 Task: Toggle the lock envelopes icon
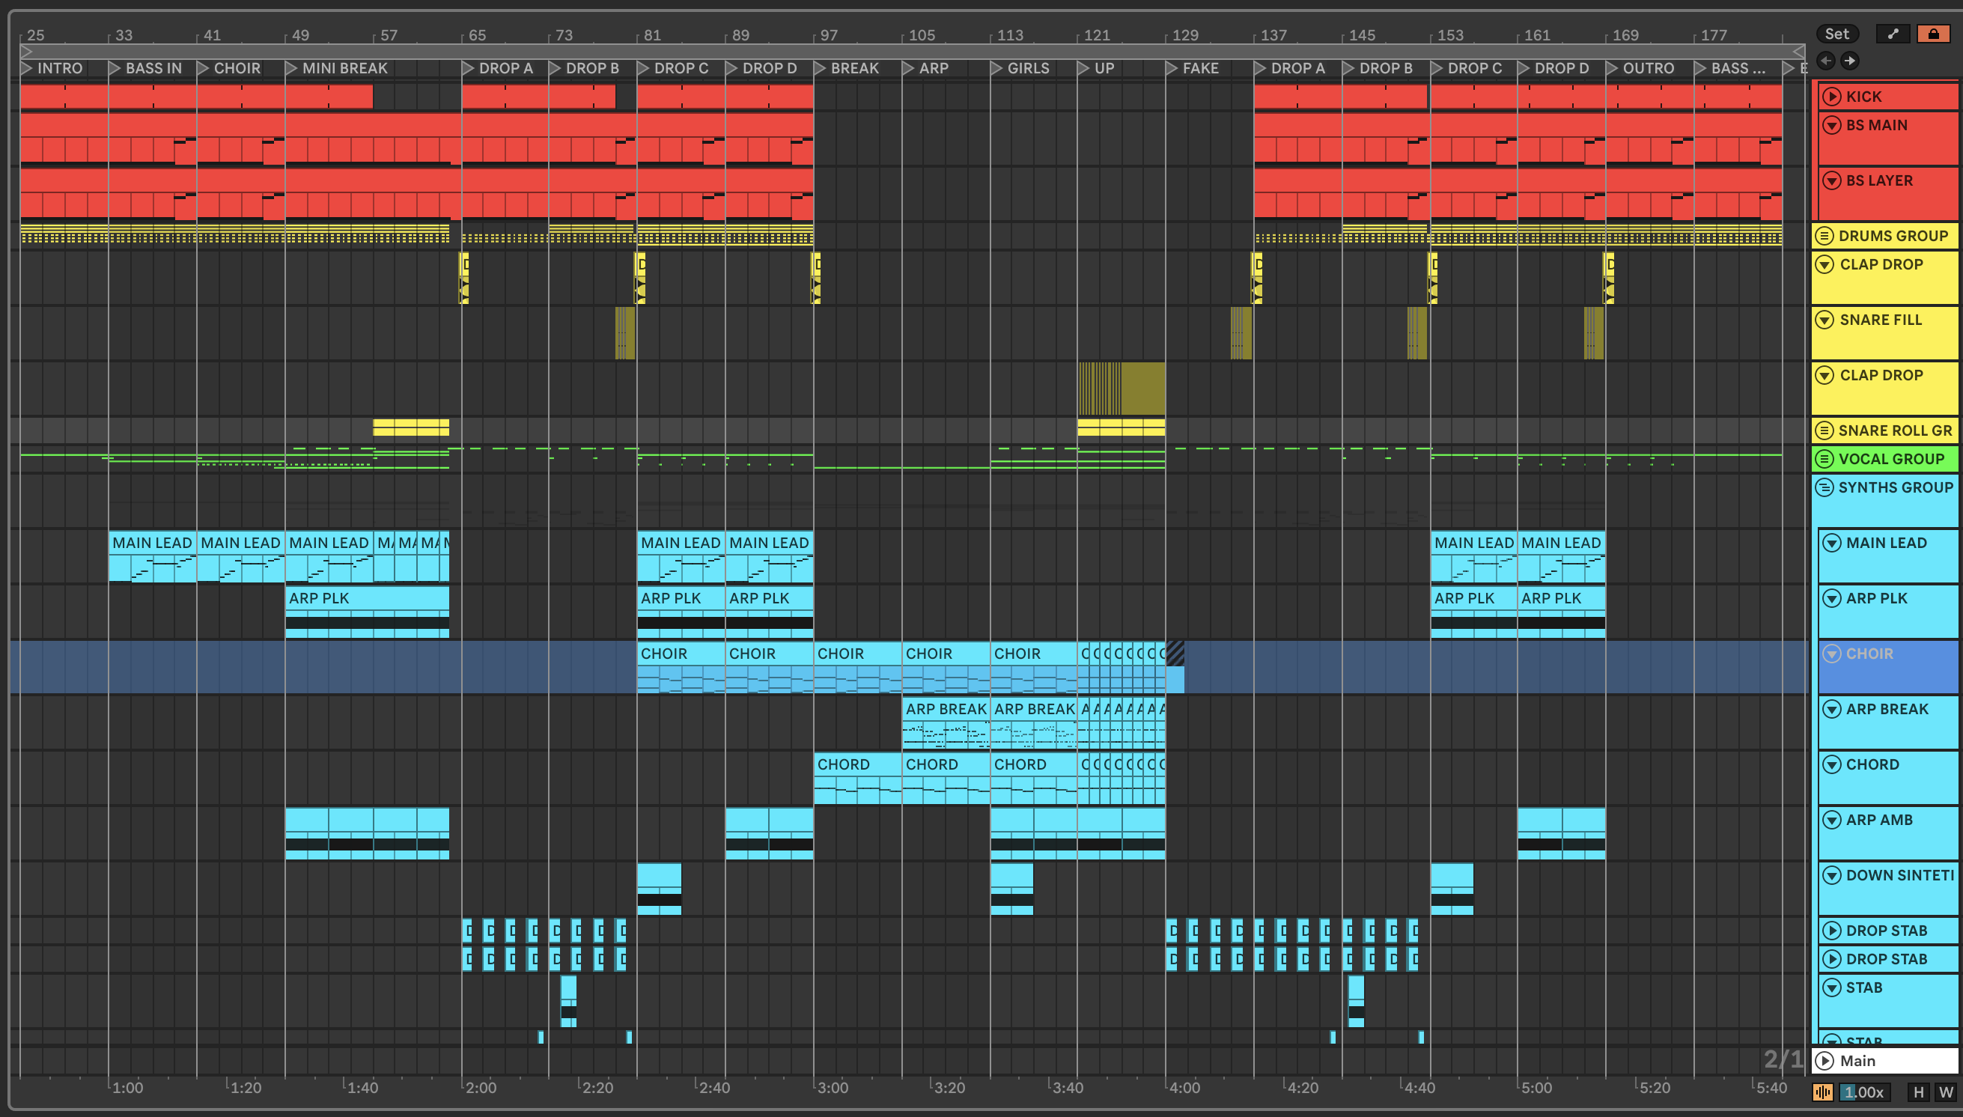[1933, 34]
